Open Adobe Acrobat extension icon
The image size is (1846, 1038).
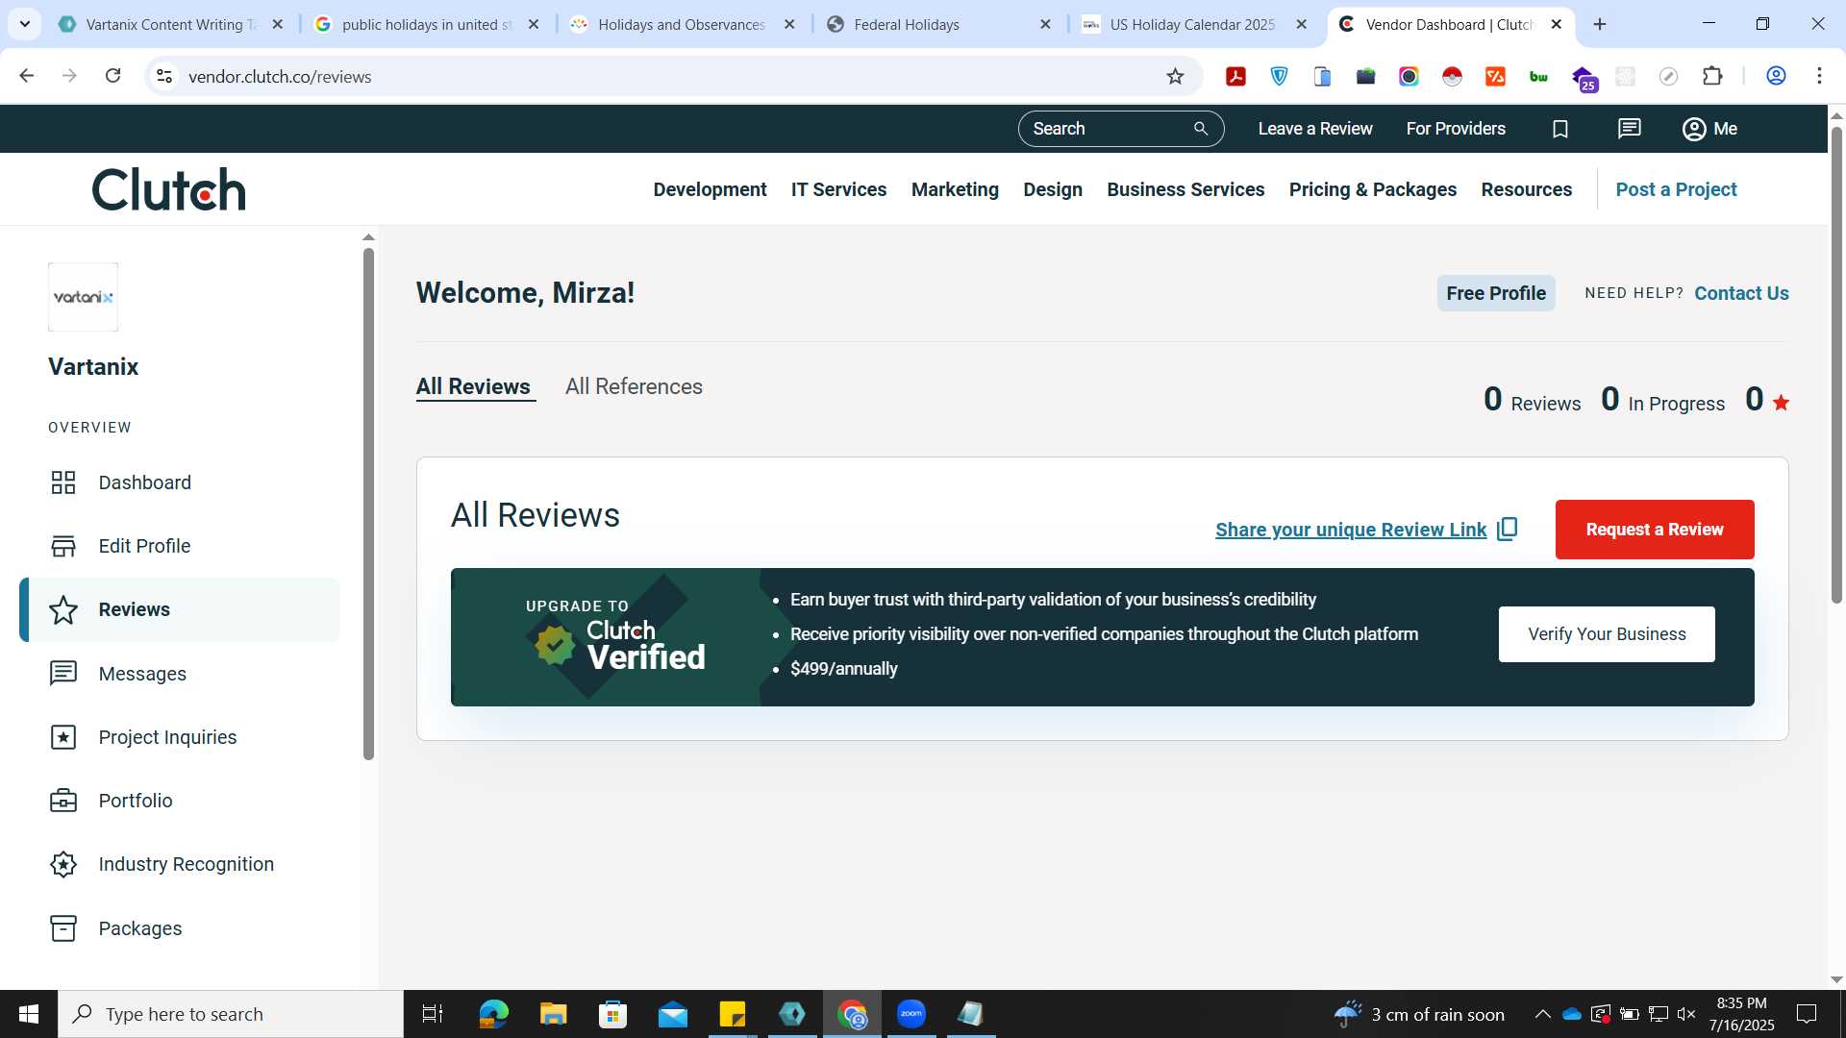tap(1235, 76)
